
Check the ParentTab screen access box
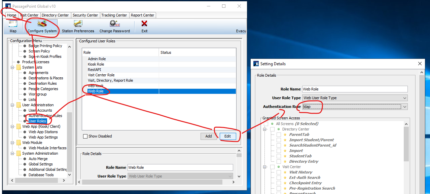279,134
